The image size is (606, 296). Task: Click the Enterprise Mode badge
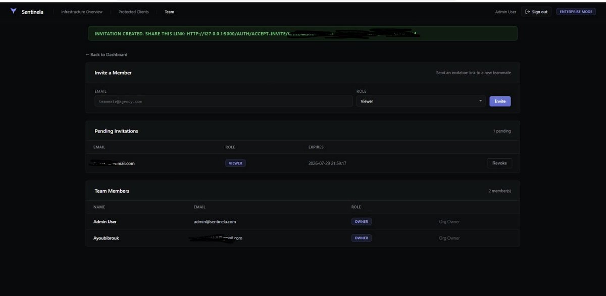pyautogui.click(x=576, y=12)
